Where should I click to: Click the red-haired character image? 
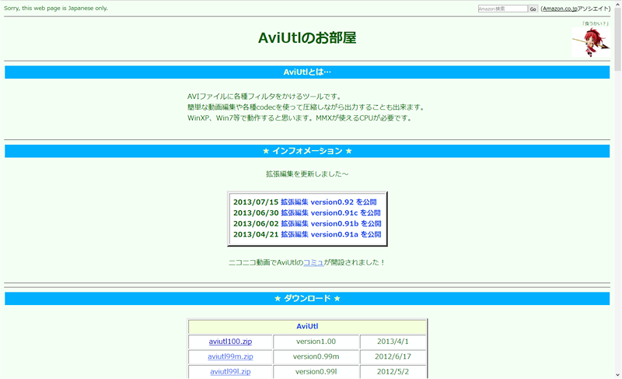click(591, 42)
